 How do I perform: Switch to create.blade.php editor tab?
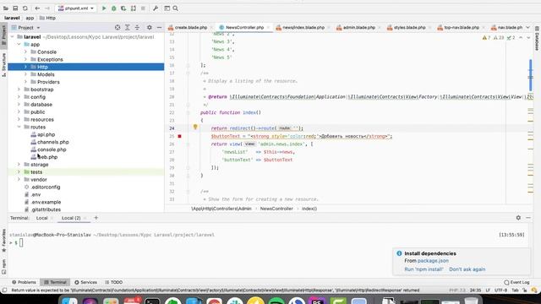click(190, 27)
